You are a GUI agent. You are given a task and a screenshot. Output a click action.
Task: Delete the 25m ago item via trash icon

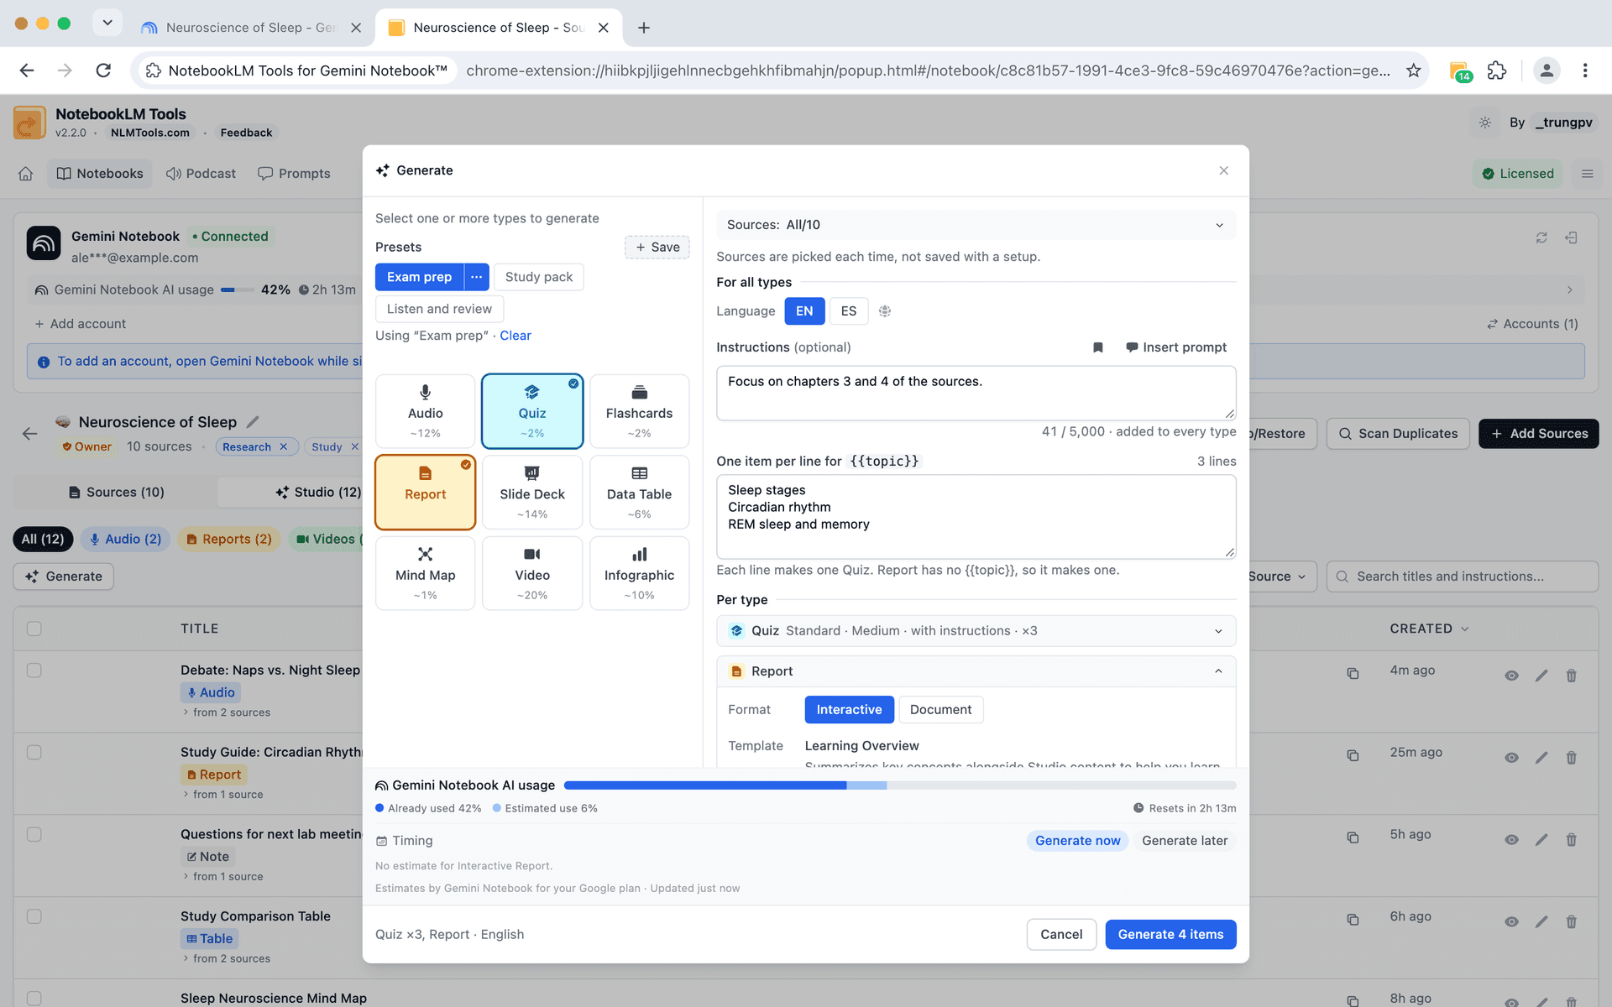coord(1571,758)
